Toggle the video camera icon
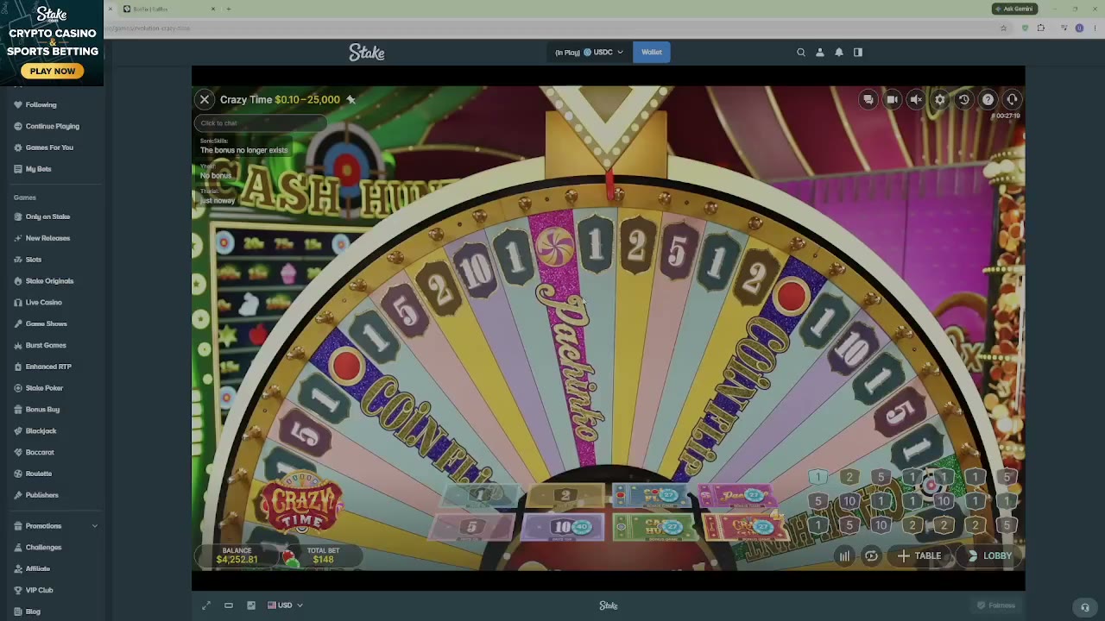This screenshot has height=621, width=1105. click(x=892, y=99)
